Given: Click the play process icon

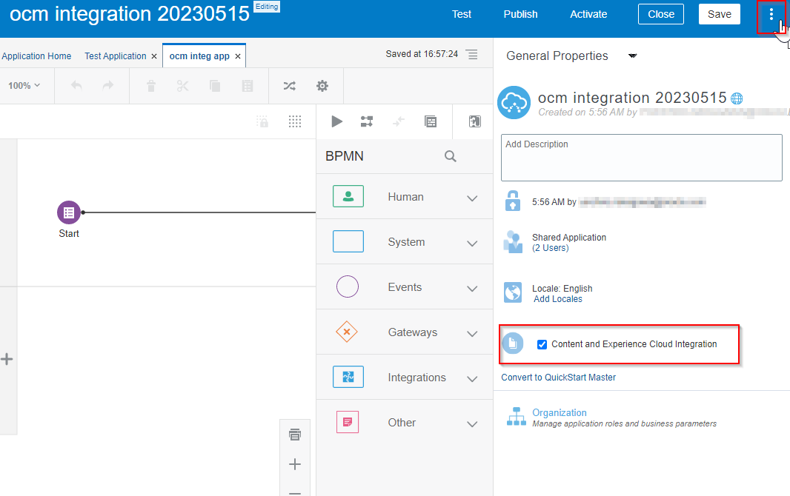Looking at the screenshot, I should 336,121.
